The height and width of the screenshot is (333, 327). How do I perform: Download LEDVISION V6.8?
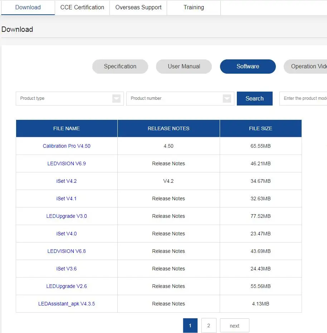pyautogui.click(x=67, y=251)
